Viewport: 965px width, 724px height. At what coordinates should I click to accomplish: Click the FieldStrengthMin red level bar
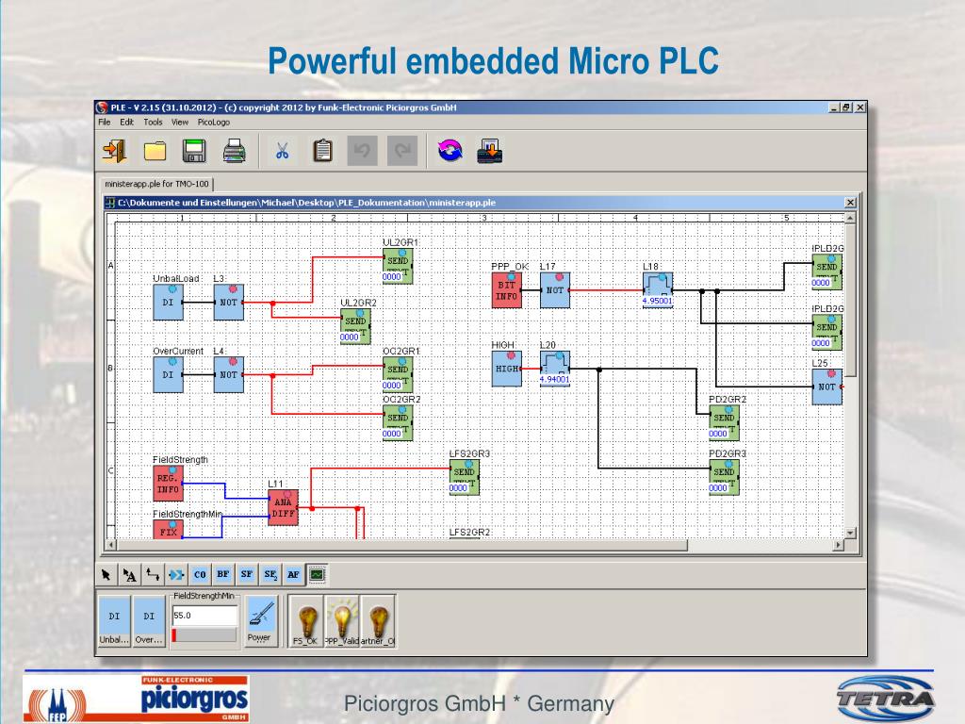174,635
